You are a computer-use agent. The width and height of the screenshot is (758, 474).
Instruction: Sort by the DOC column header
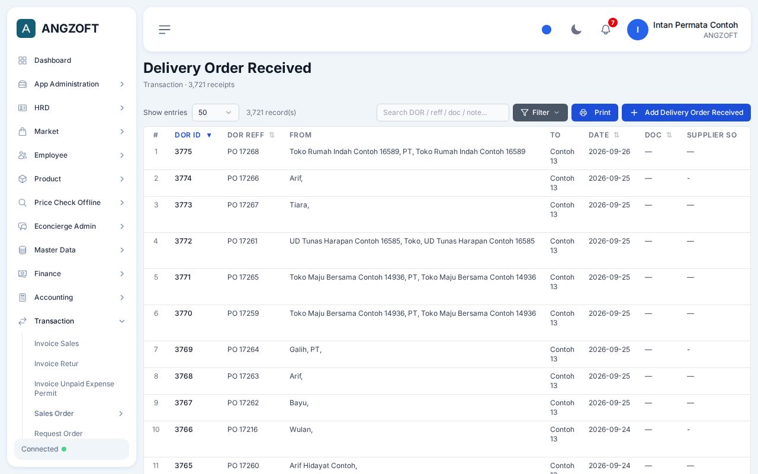(659, 135)
